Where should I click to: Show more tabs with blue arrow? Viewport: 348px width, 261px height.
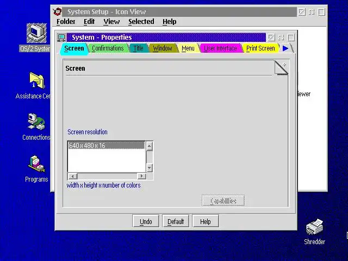(x=285, y=48)
